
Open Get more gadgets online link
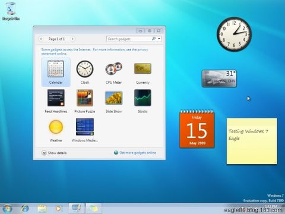135,153
